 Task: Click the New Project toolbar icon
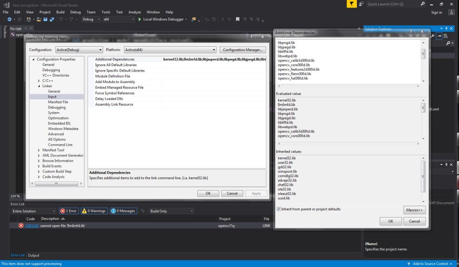(29, 19)
